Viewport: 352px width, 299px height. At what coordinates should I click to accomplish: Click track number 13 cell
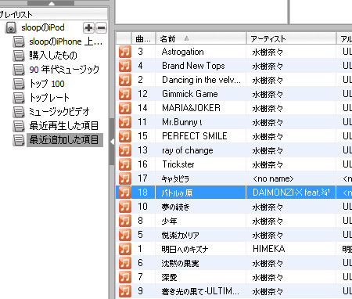pyautogui.click(x=143, y=150)
